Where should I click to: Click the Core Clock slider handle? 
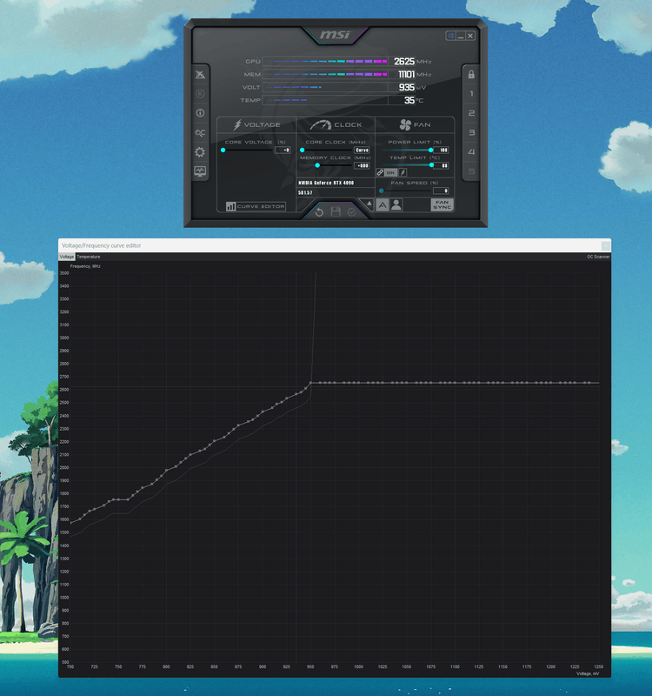pyautogui.click(x=302, y=150)
